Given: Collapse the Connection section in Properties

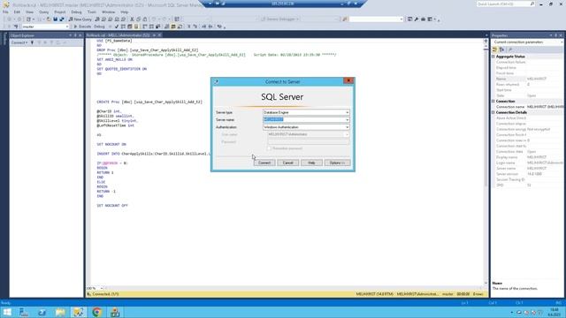Looking at the screenshot, I should [493, 102].
